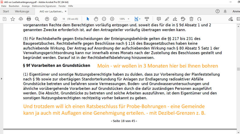Click the bookmark star icon
240x134 pixels.
[x=13, y=19]
